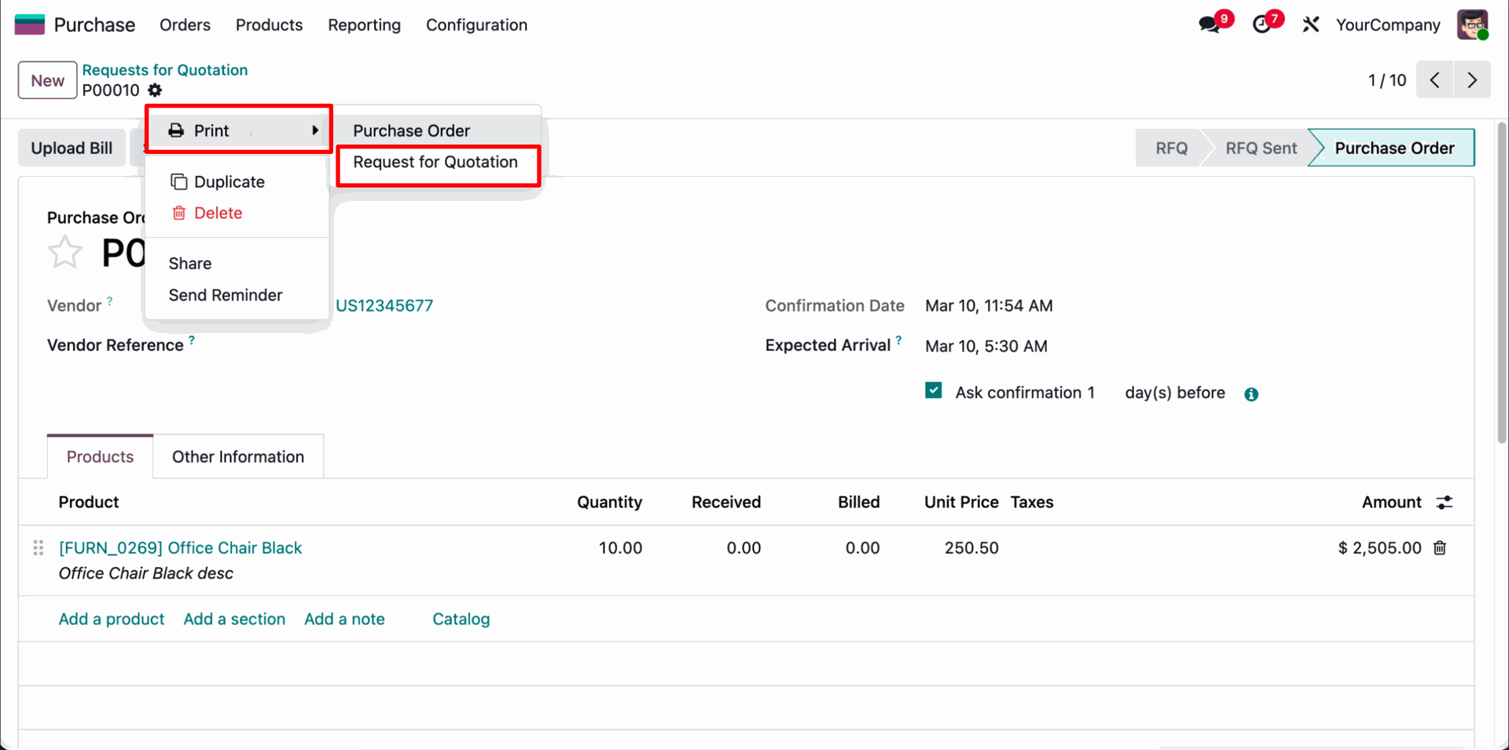Viewport: 1509px width, 750px height.
Task: Click the Upload Bill button
Action: point(72,148)
